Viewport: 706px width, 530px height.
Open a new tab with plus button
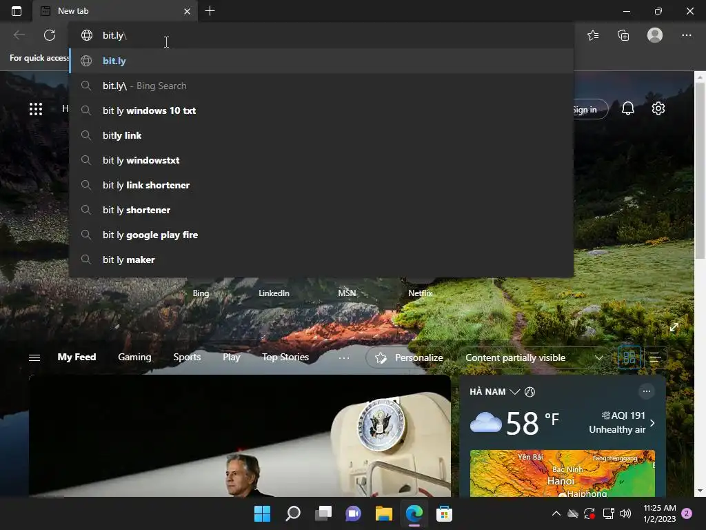(x=210, y=11)
